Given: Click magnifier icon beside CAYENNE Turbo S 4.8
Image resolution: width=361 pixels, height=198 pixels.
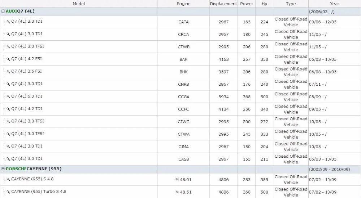Looking at the screenshot, I should (8, 192).
